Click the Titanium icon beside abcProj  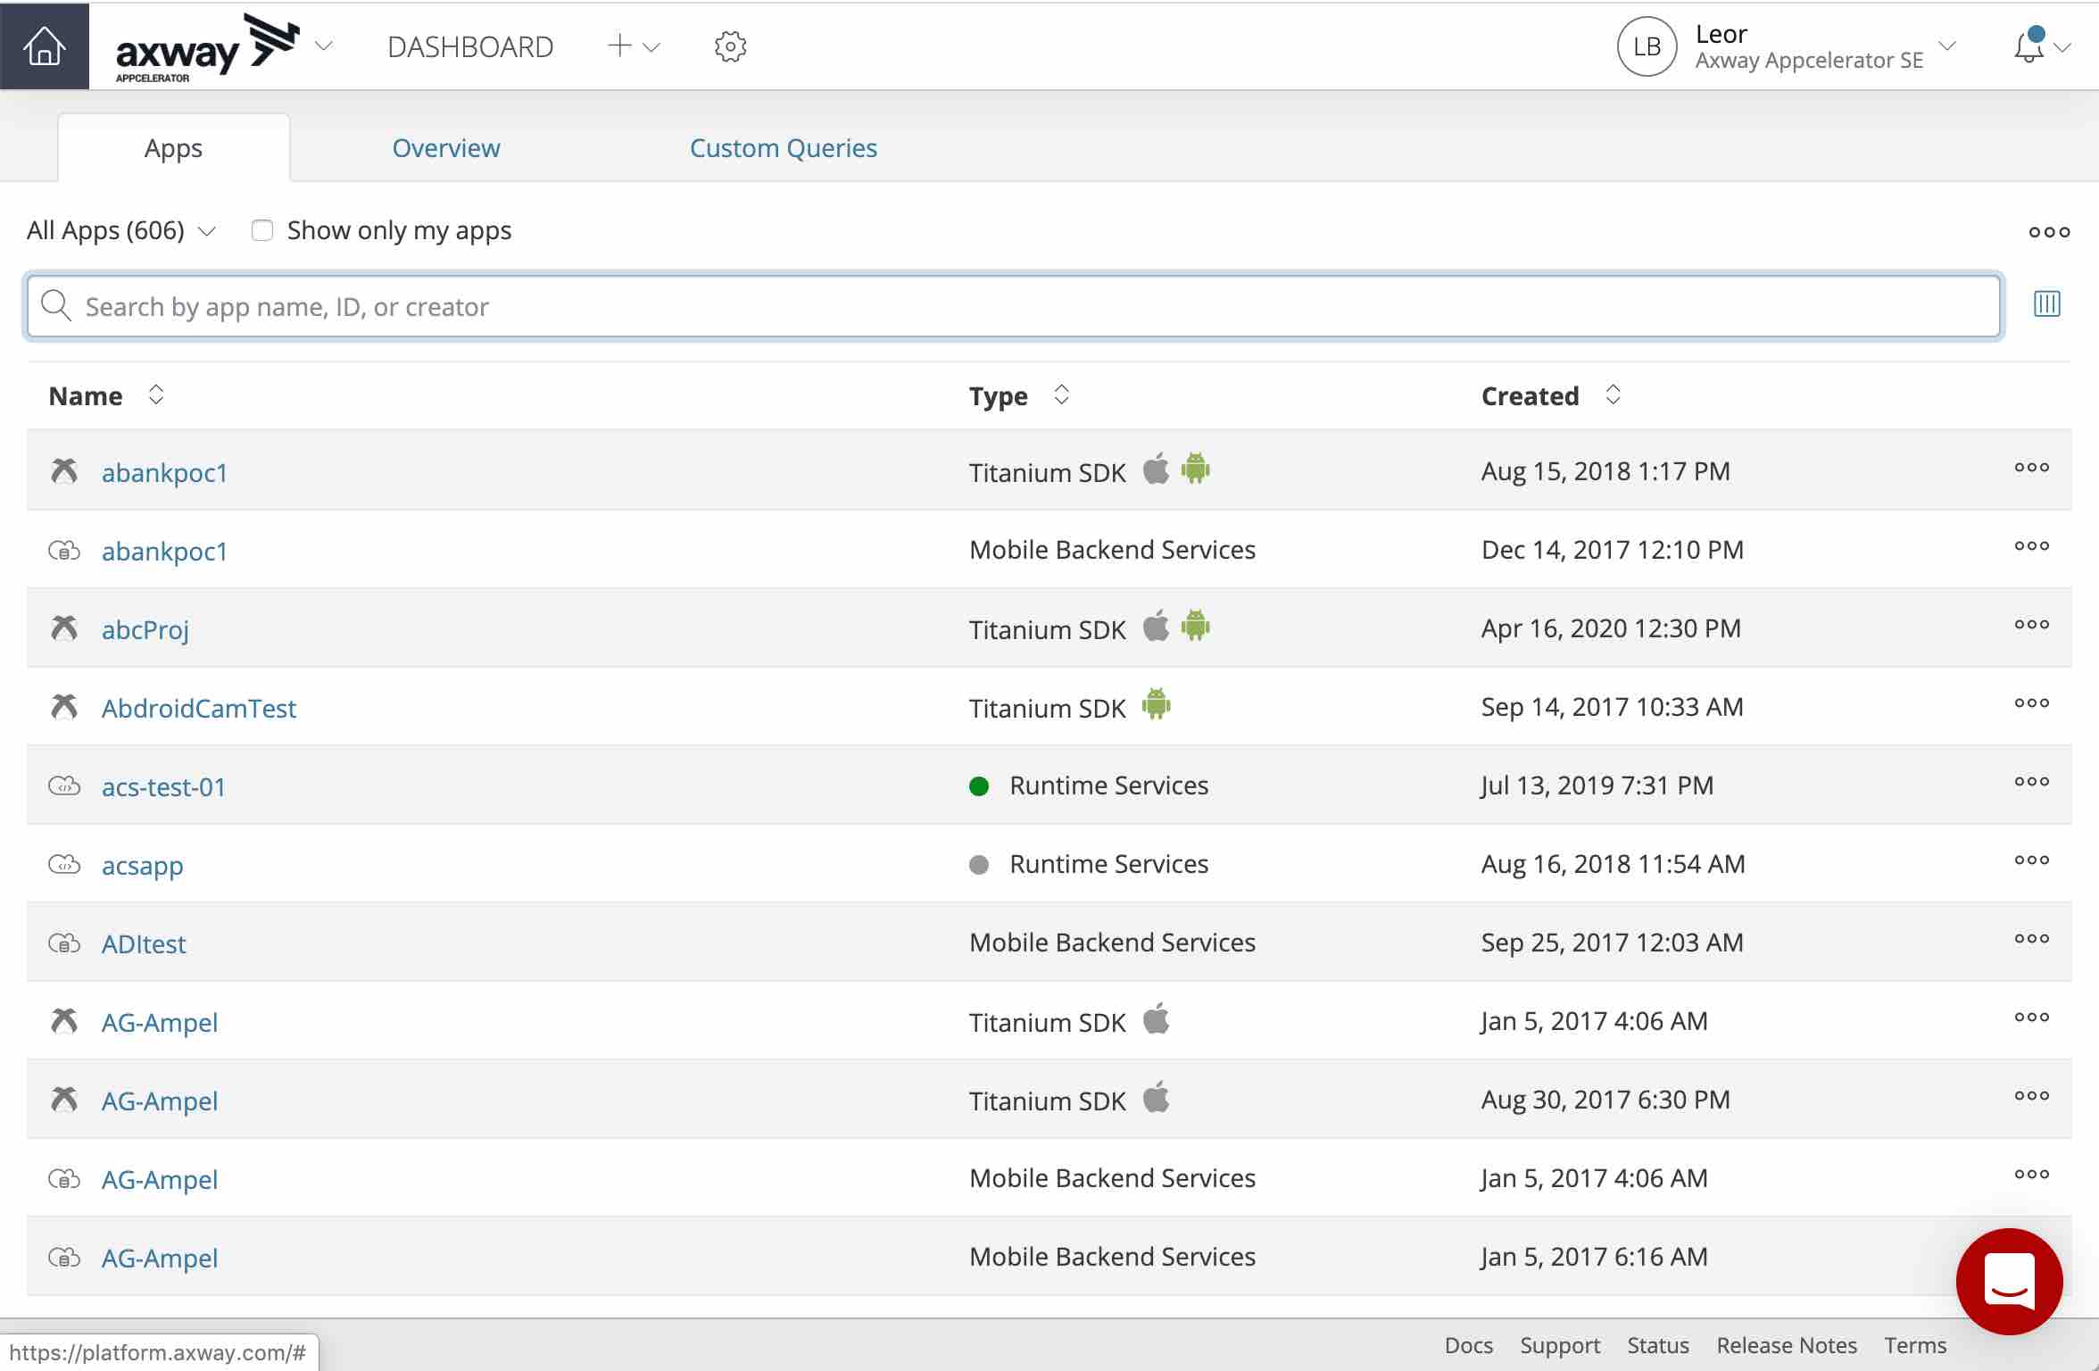64,628
